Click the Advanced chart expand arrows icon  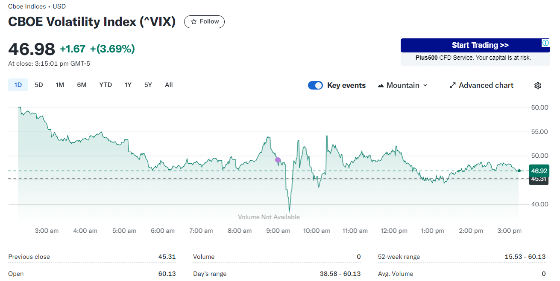453,86
